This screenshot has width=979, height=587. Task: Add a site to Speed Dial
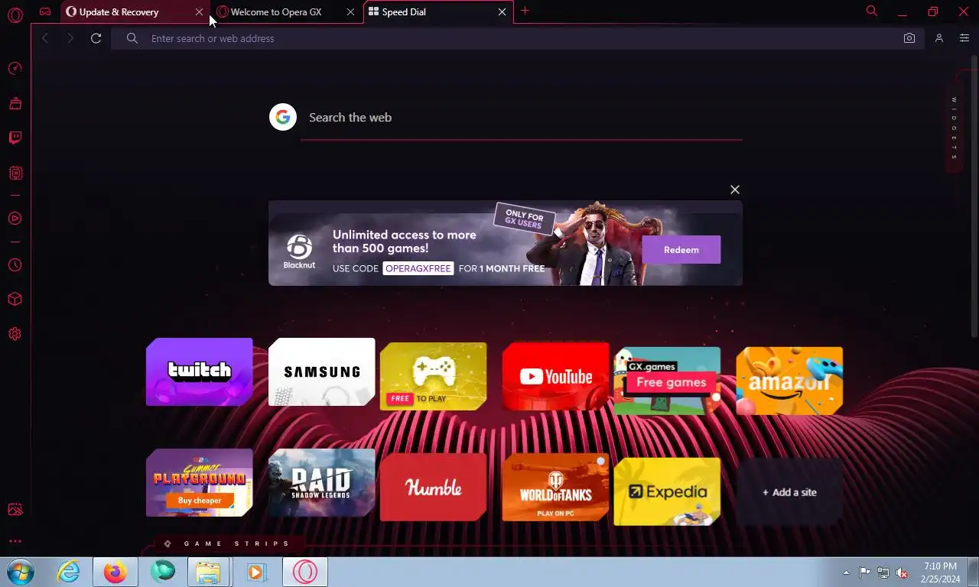click(x=789, y=492)
